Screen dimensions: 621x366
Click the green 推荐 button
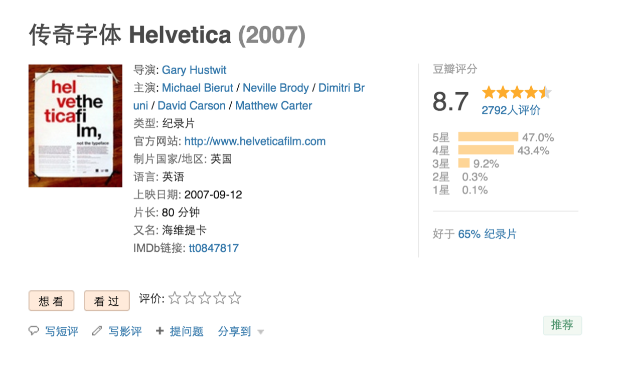pos(562,325)
